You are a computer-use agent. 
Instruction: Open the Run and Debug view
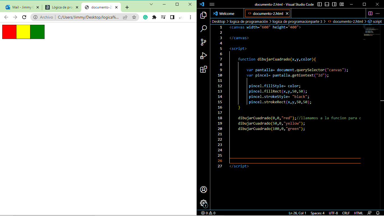click(204, 56)
